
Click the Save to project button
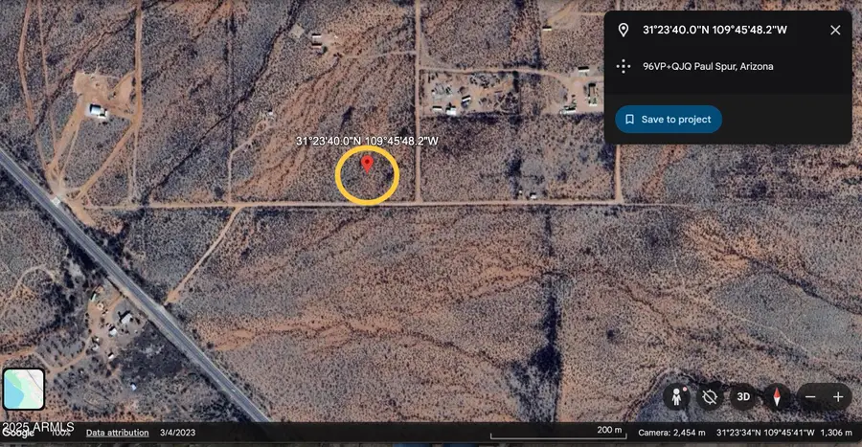pyautogui.click(x=669, y=120)
